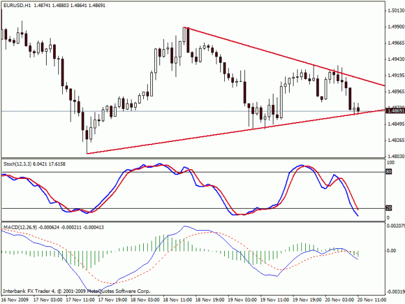Screen dimensions: 405x304
Task: Click the 20 Nov 11:00 time label
Action: pyautogui.click(x=372, y=300)
